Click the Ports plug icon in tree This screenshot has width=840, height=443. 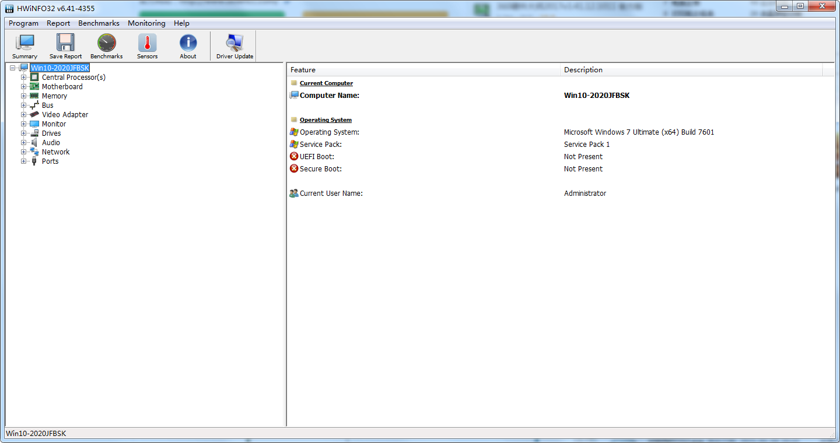[34, 161]
